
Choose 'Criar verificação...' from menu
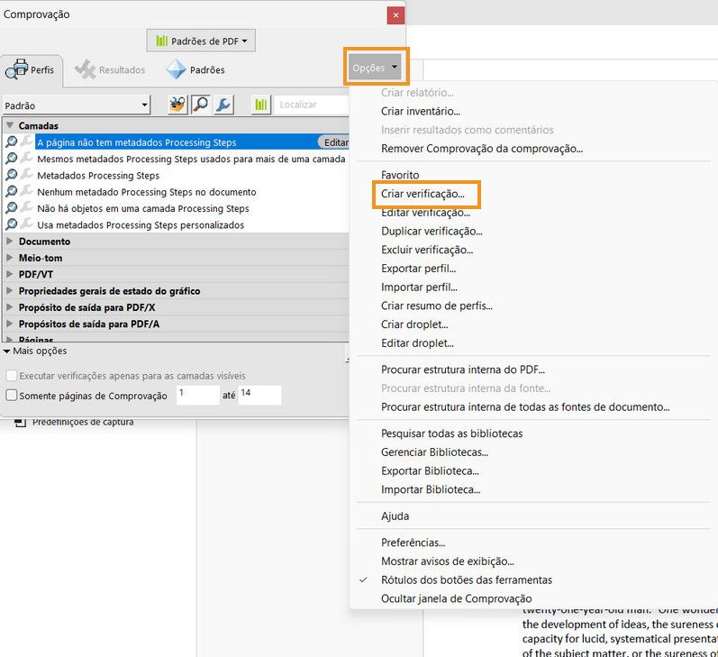pos(423,194)
